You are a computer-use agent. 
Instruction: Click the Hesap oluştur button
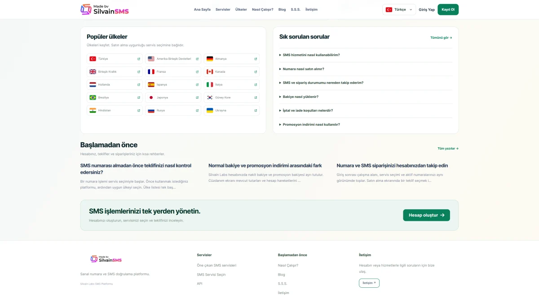click(x=426, y=215)
